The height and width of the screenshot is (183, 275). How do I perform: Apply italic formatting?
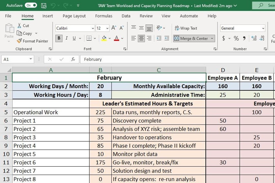point(66,38)
